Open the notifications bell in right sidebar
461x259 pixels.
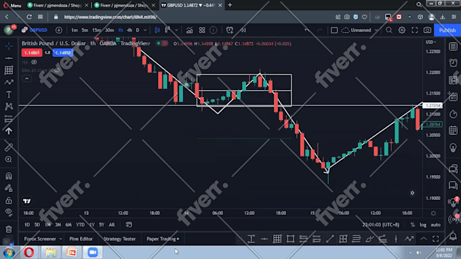pyautogui.click(x=453, y=236)
